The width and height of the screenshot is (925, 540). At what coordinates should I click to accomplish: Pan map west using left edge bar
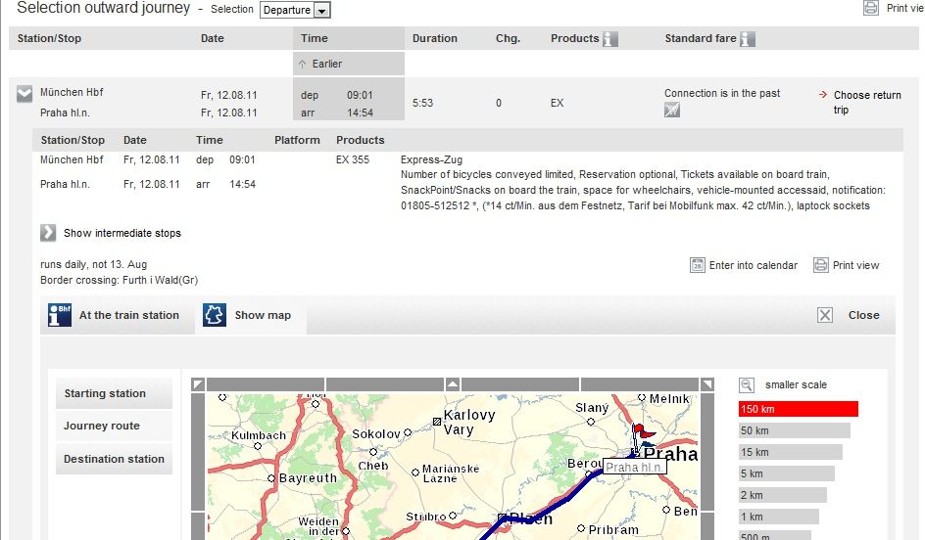[x=198, y=452]
